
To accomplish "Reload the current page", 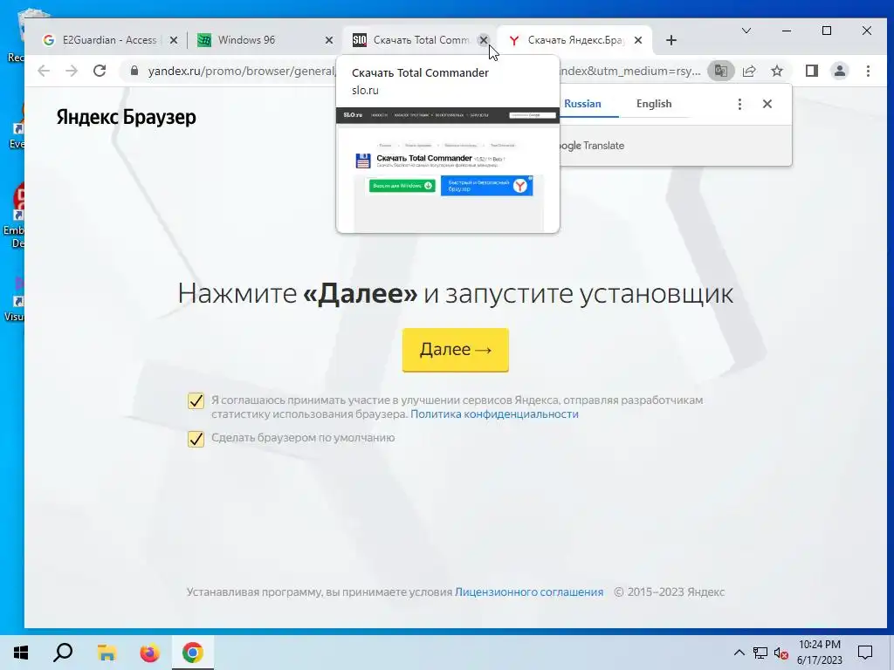I will (x=100, y=71).
